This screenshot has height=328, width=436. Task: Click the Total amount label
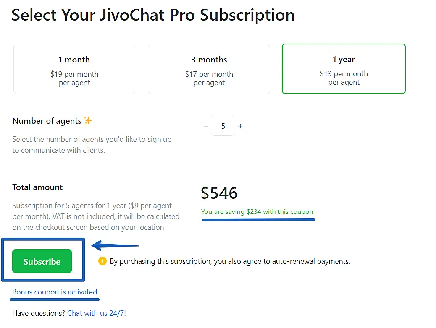(x=37, y=187)
